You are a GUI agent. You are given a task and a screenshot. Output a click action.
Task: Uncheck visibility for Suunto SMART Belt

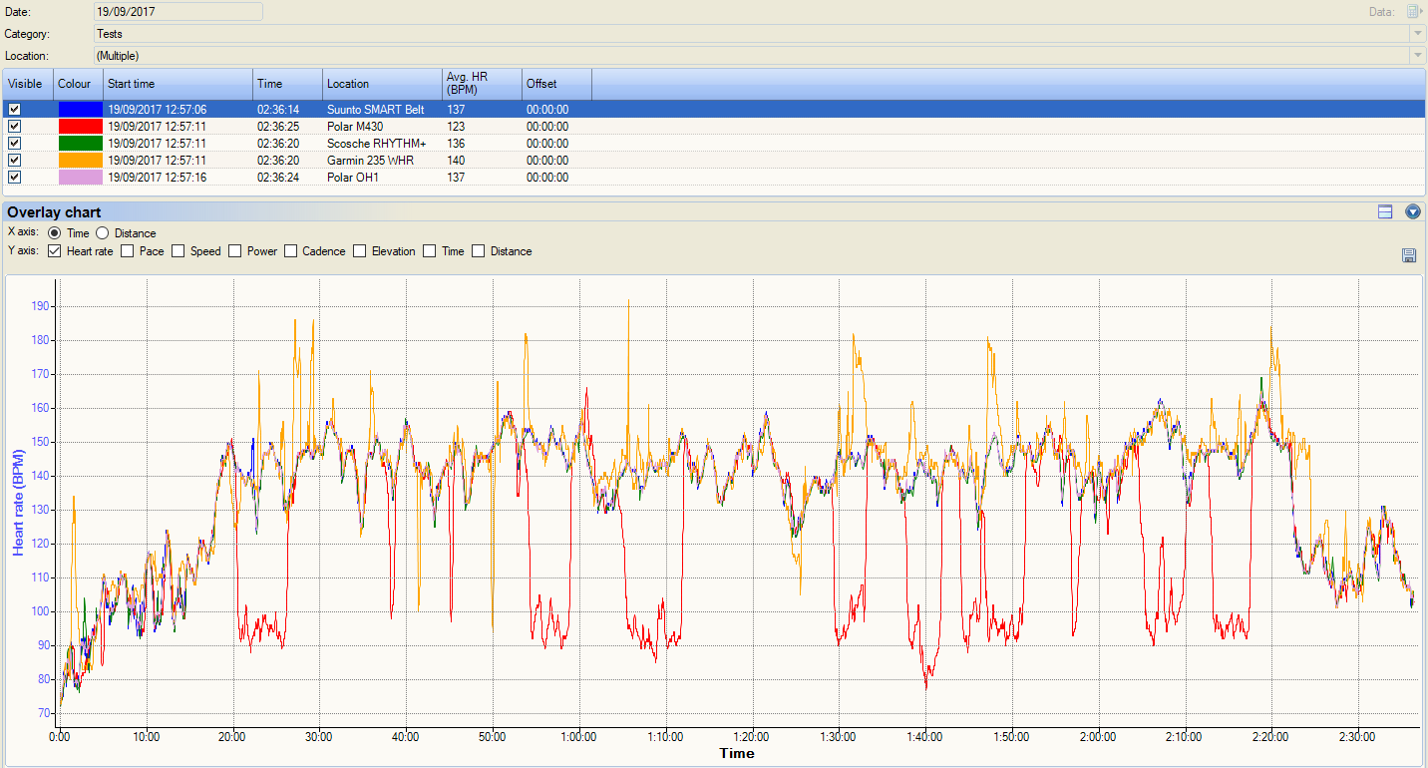click(14, 110)
